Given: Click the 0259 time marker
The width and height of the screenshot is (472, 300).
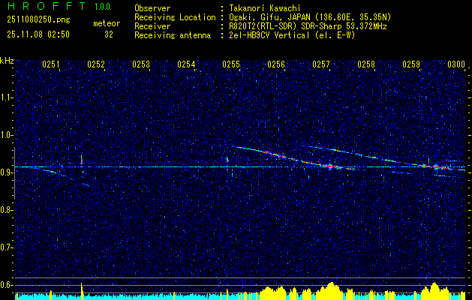Looking at the screenshot, I should coord(411,64).
